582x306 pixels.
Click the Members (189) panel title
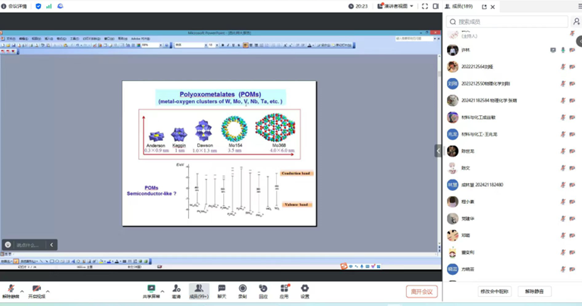click(458, 6)
